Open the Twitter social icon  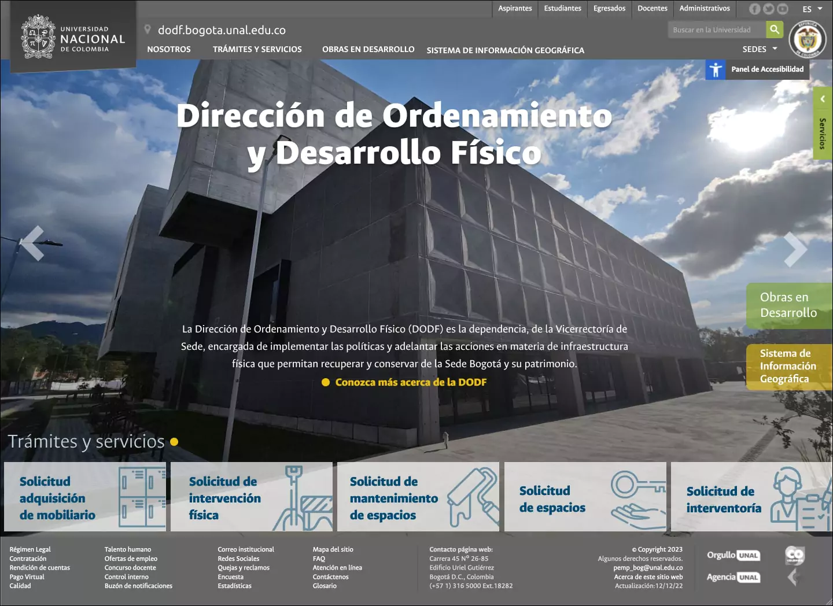(768, 9)
